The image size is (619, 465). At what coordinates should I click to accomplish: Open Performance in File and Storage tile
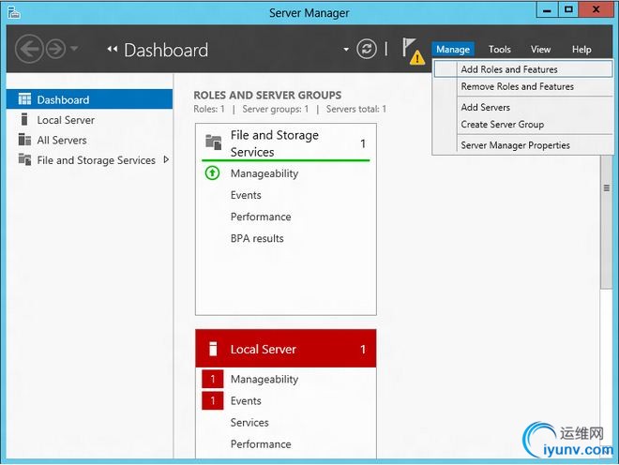click(261, 217)
